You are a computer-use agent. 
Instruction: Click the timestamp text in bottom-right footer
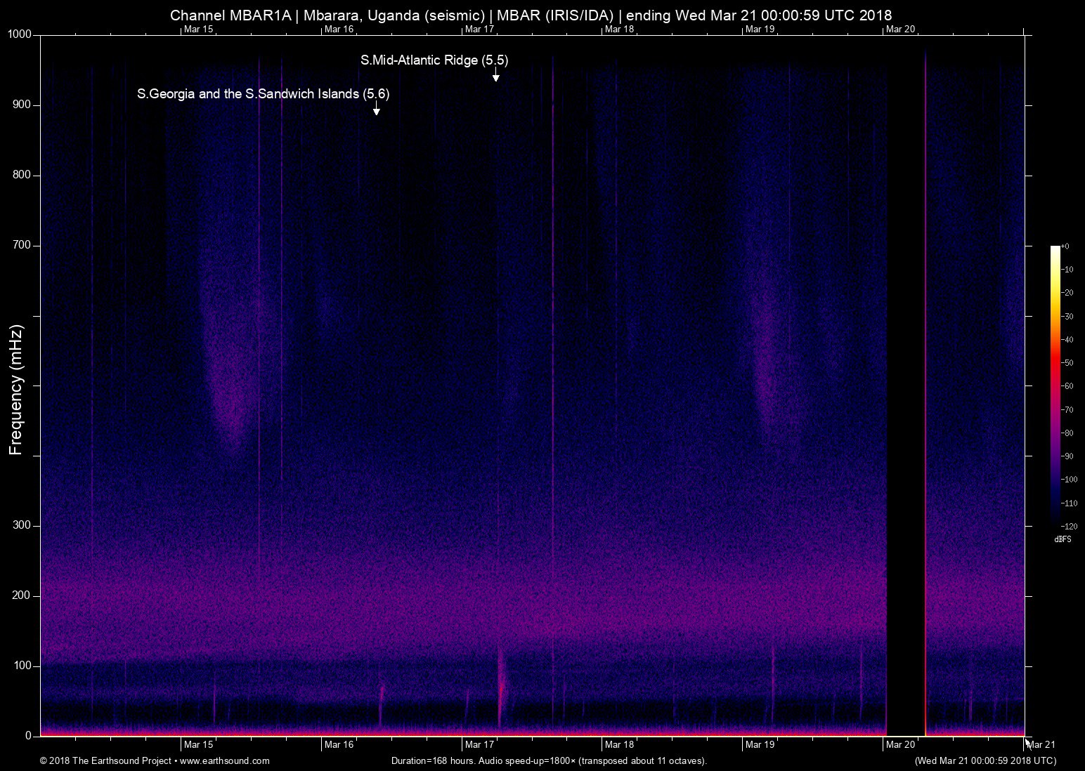[x=985, y=760]
